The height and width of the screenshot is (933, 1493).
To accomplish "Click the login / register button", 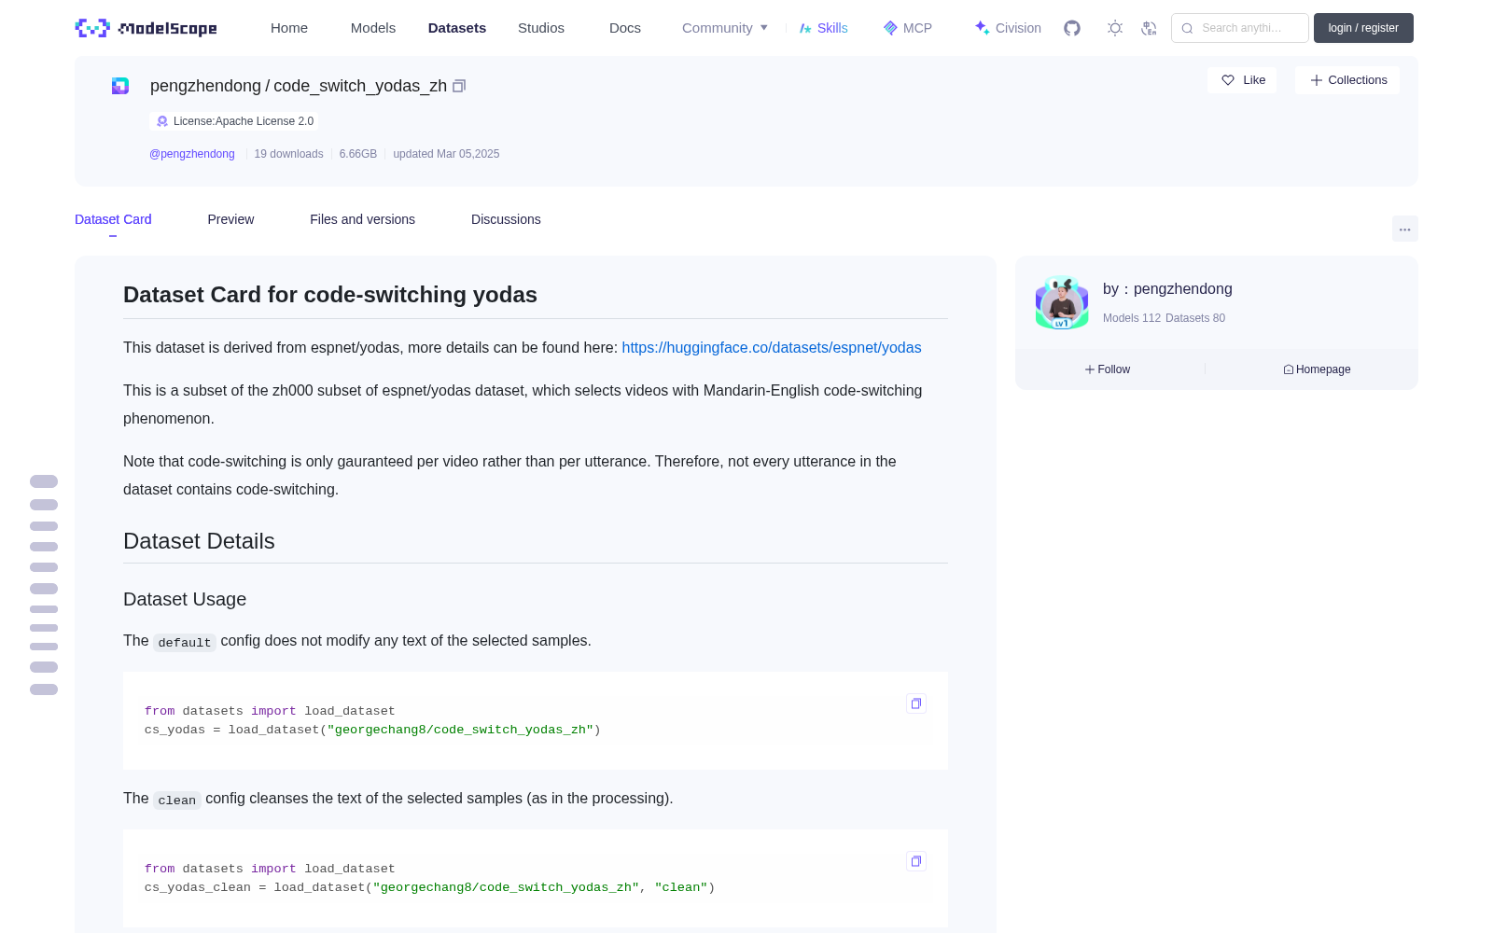I will click(1363, 28).
